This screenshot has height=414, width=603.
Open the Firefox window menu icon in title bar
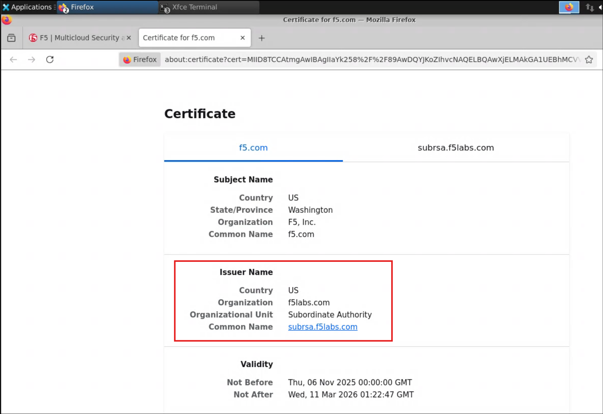point(6,19)
